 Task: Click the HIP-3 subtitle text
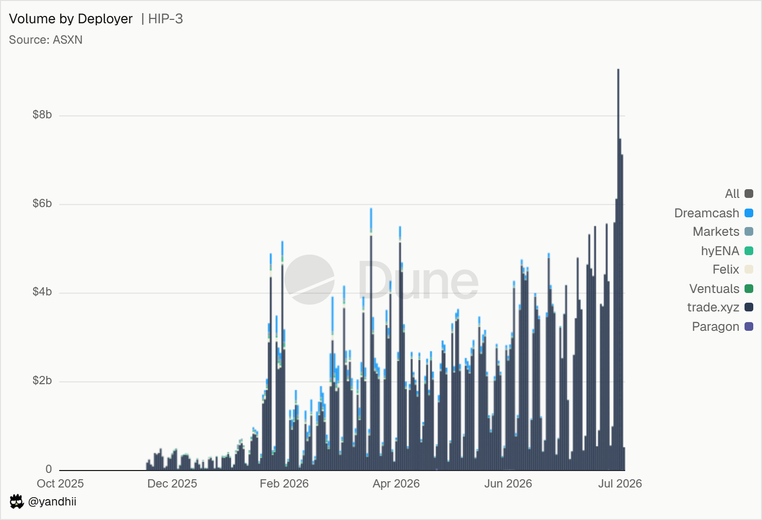[x=166, y=19]
